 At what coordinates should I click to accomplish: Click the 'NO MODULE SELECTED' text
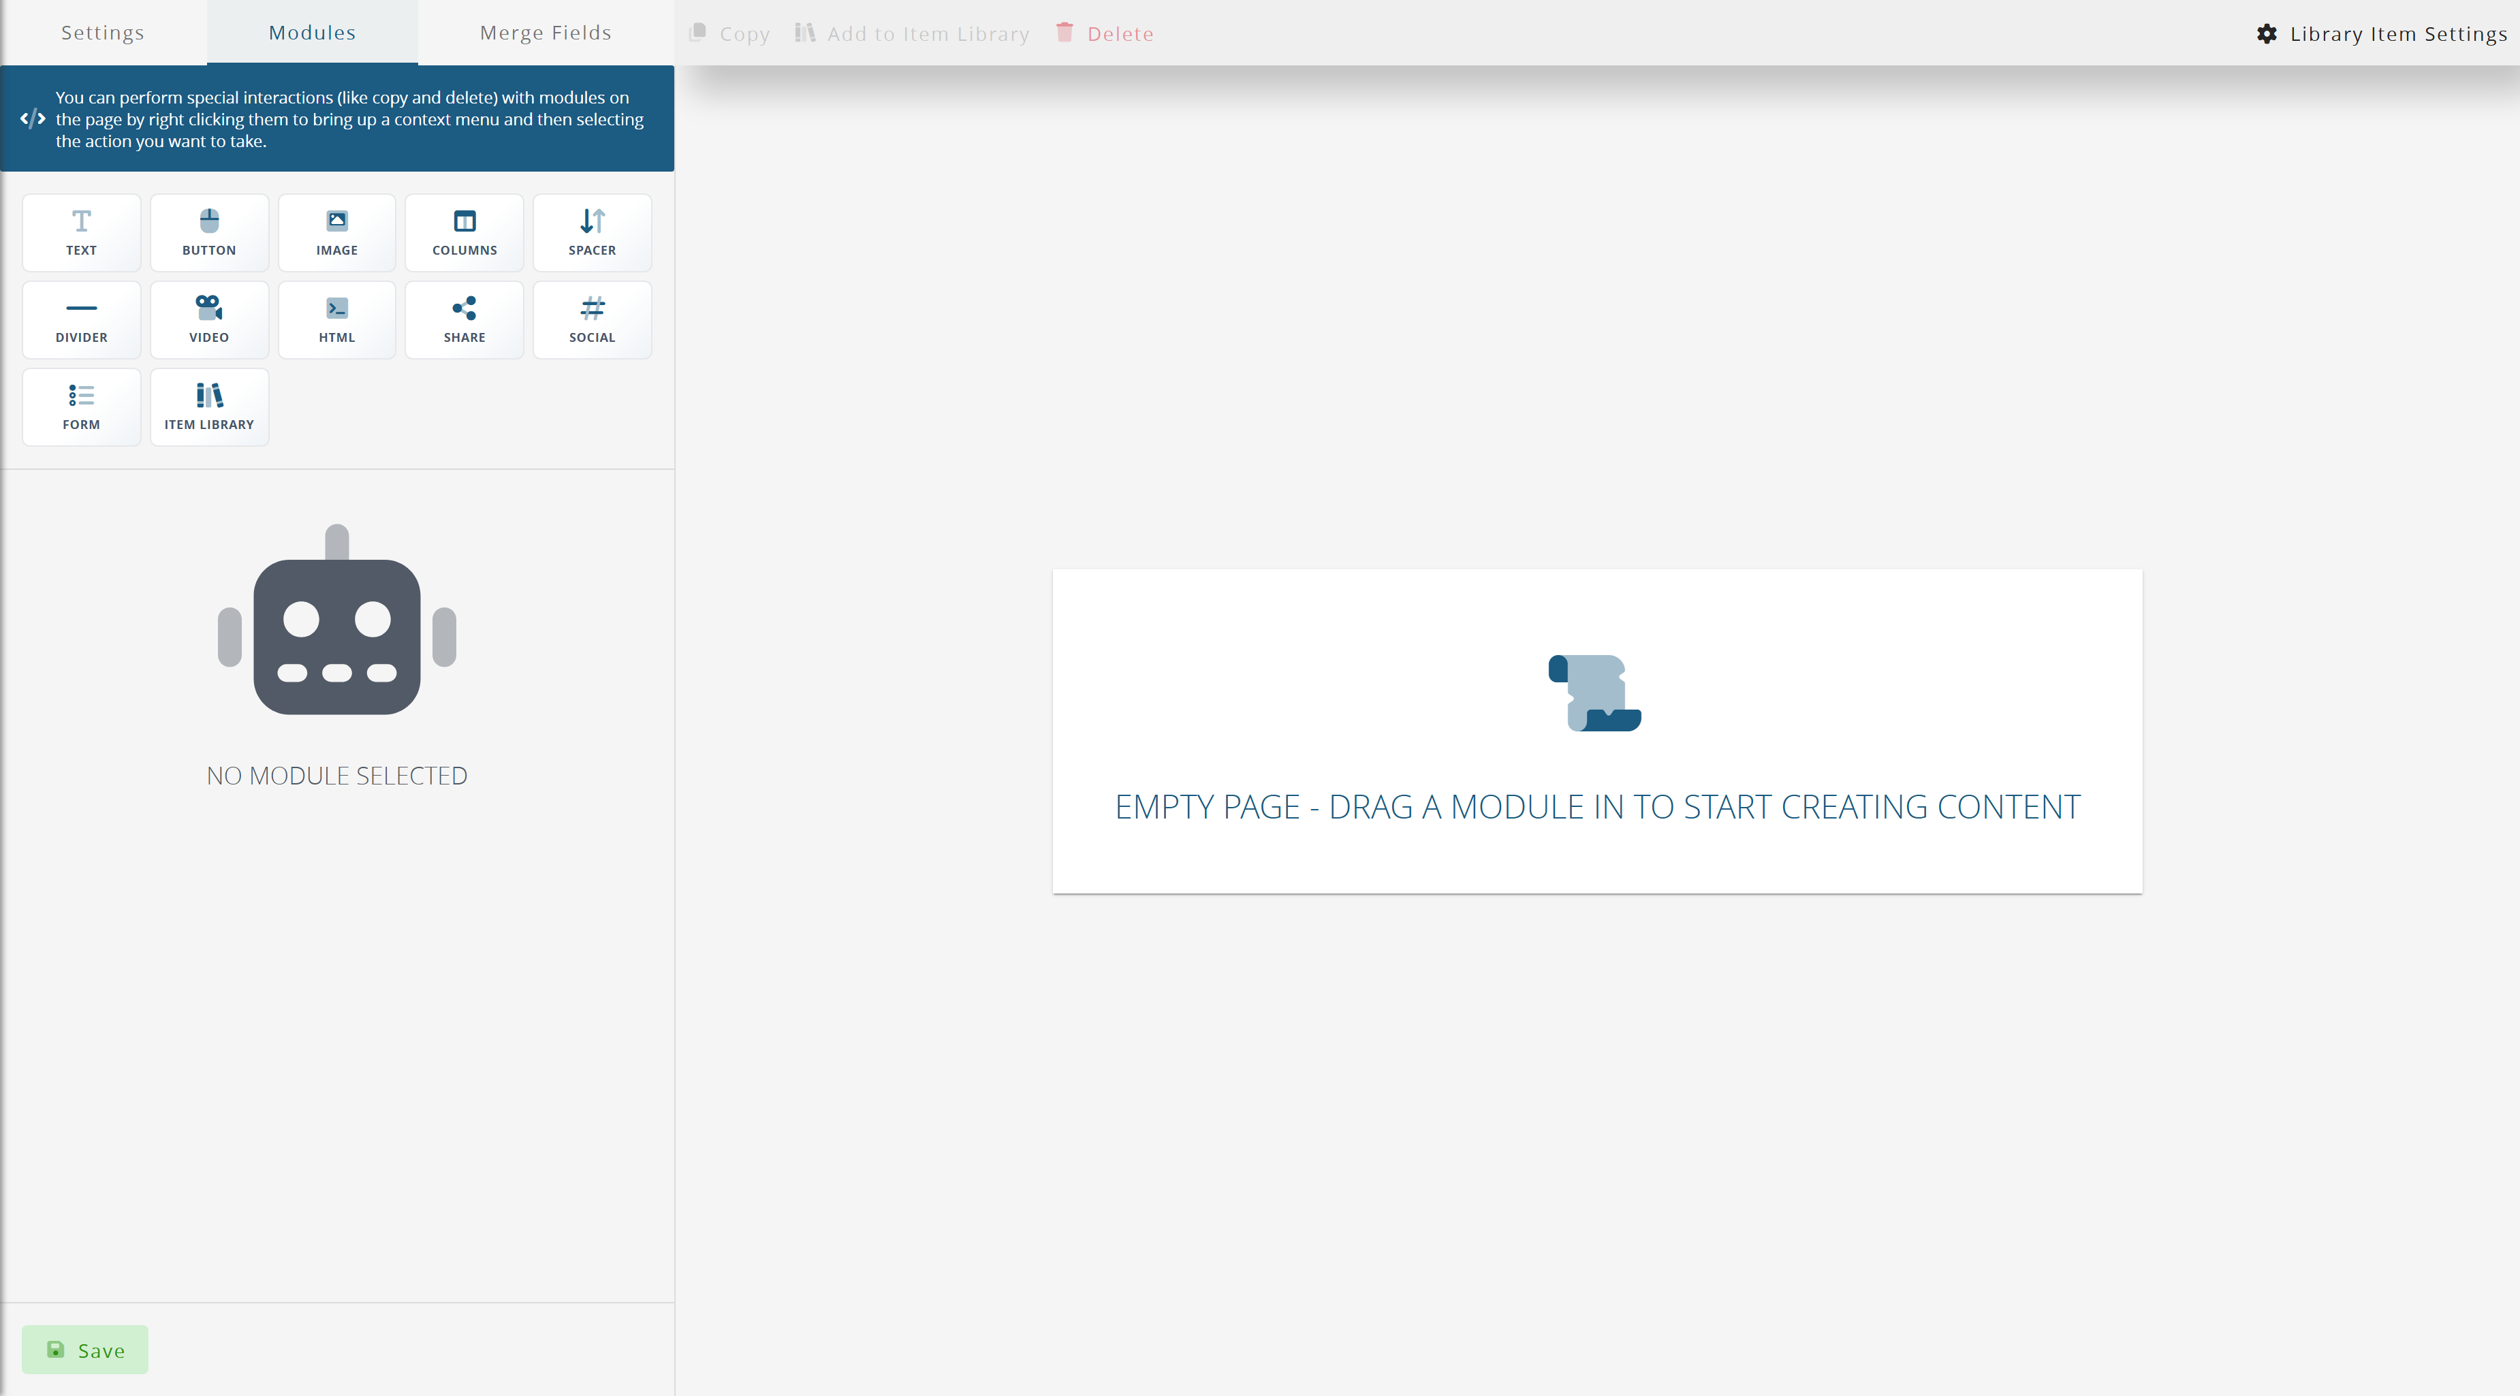tap(336, 776)
